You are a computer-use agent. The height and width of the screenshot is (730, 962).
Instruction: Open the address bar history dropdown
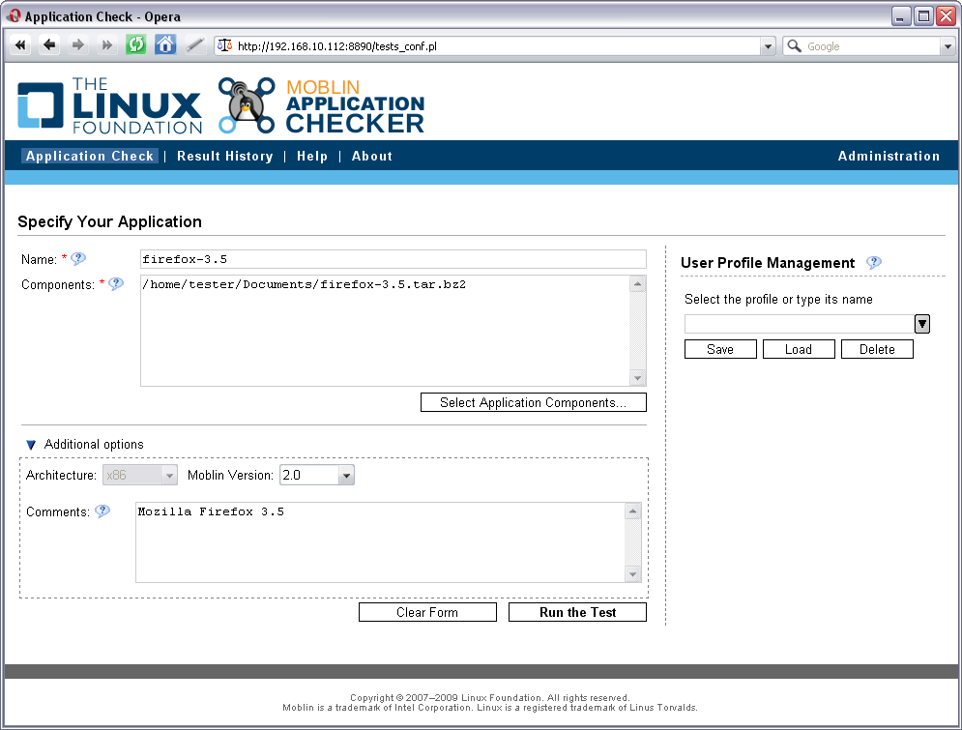coord(768,46)
